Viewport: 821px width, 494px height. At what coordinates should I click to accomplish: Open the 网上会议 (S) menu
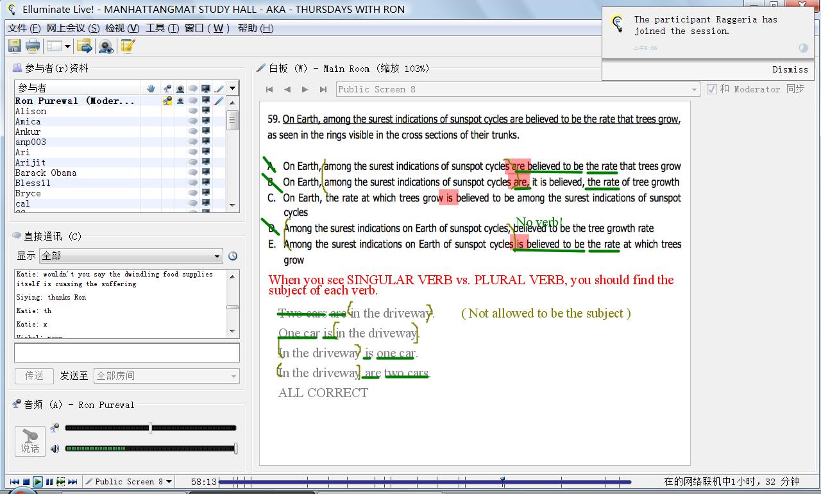pyautogui.click(x=73, y=28)
